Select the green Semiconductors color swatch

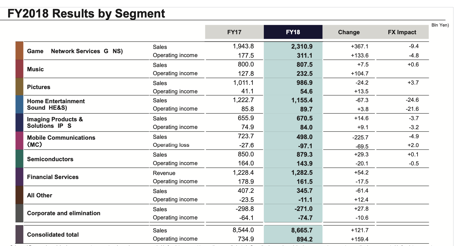pos(19,159)
